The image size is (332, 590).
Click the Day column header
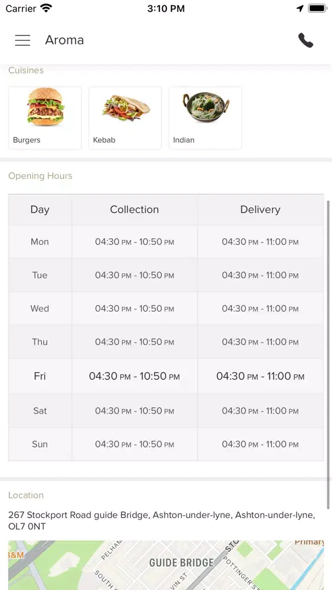click(40, 209)
